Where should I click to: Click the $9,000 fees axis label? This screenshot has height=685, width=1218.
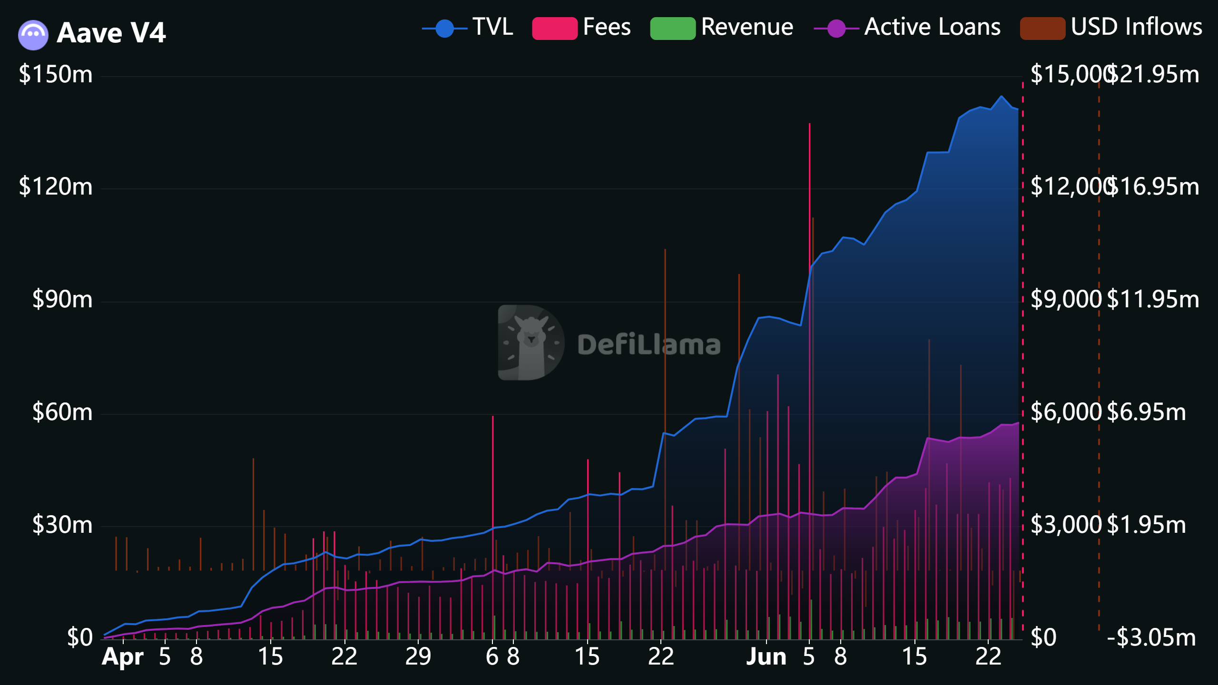[x=1066, y=299]
